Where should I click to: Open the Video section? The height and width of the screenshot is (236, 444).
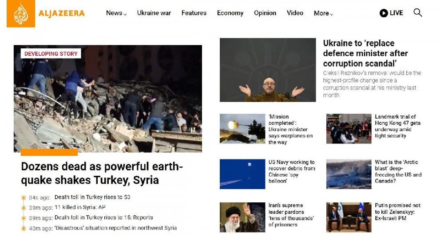[x=295, y=13]
